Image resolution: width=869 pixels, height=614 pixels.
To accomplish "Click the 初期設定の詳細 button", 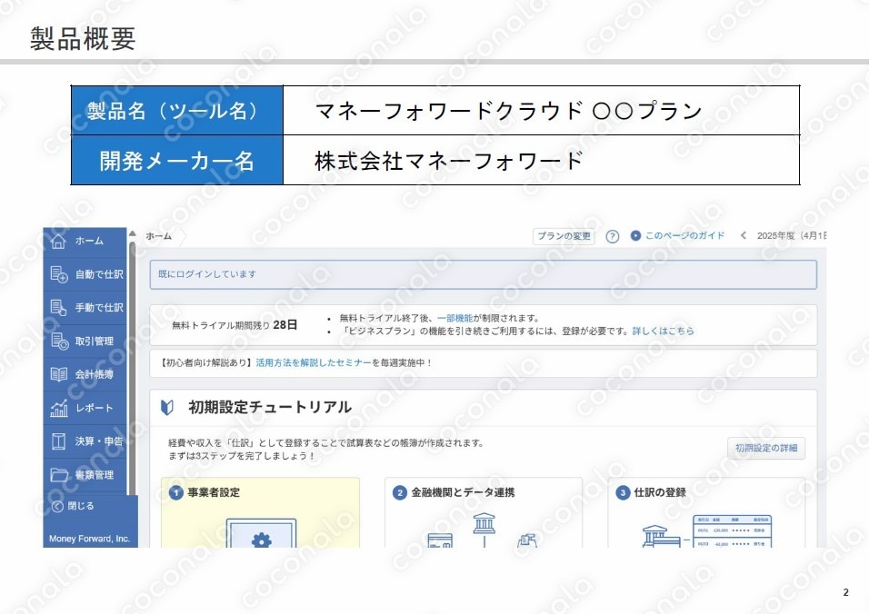I will (x=766, y=448).
